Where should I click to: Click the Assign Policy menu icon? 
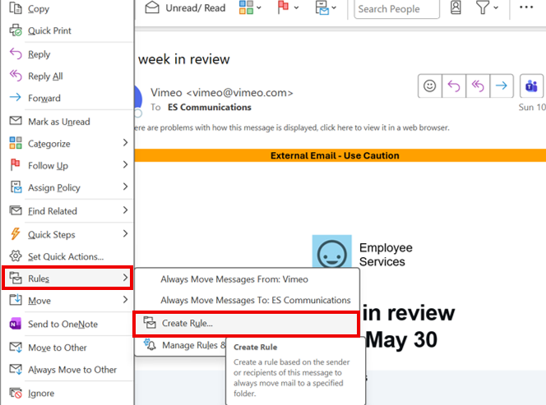16,186
